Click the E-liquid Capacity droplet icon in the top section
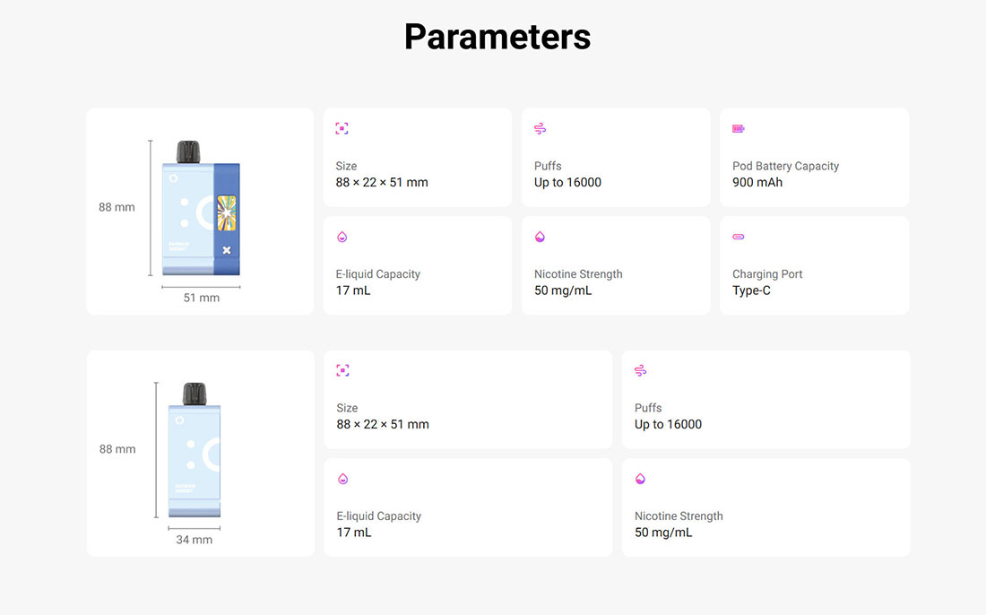This screenshot has width=986, height=615. click(342, 238)
